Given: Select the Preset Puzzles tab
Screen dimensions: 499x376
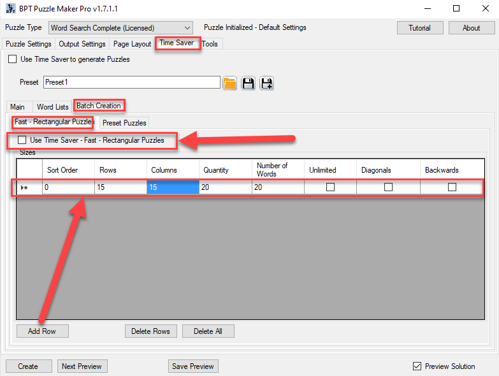Looking at the screenshot, I should pos(124,123).
